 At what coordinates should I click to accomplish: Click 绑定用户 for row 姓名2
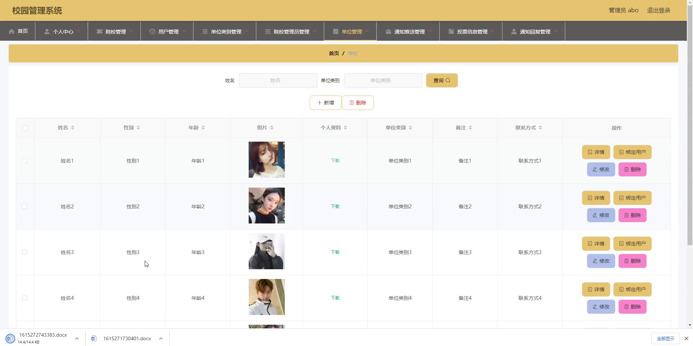[x=632, y=198]
